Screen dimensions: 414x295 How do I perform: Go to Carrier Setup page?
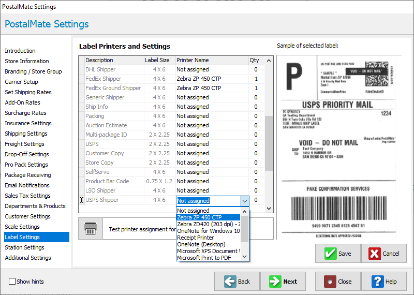click(21, 82)
